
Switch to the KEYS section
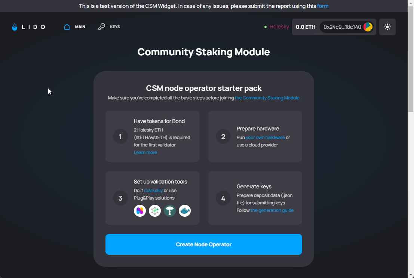pos(115,27)
